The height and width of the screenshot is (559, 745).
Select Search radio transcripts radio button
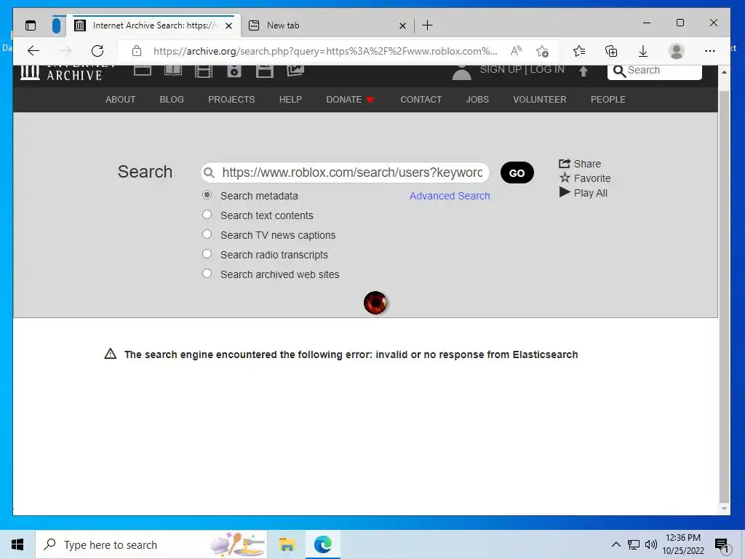(207, 254)
